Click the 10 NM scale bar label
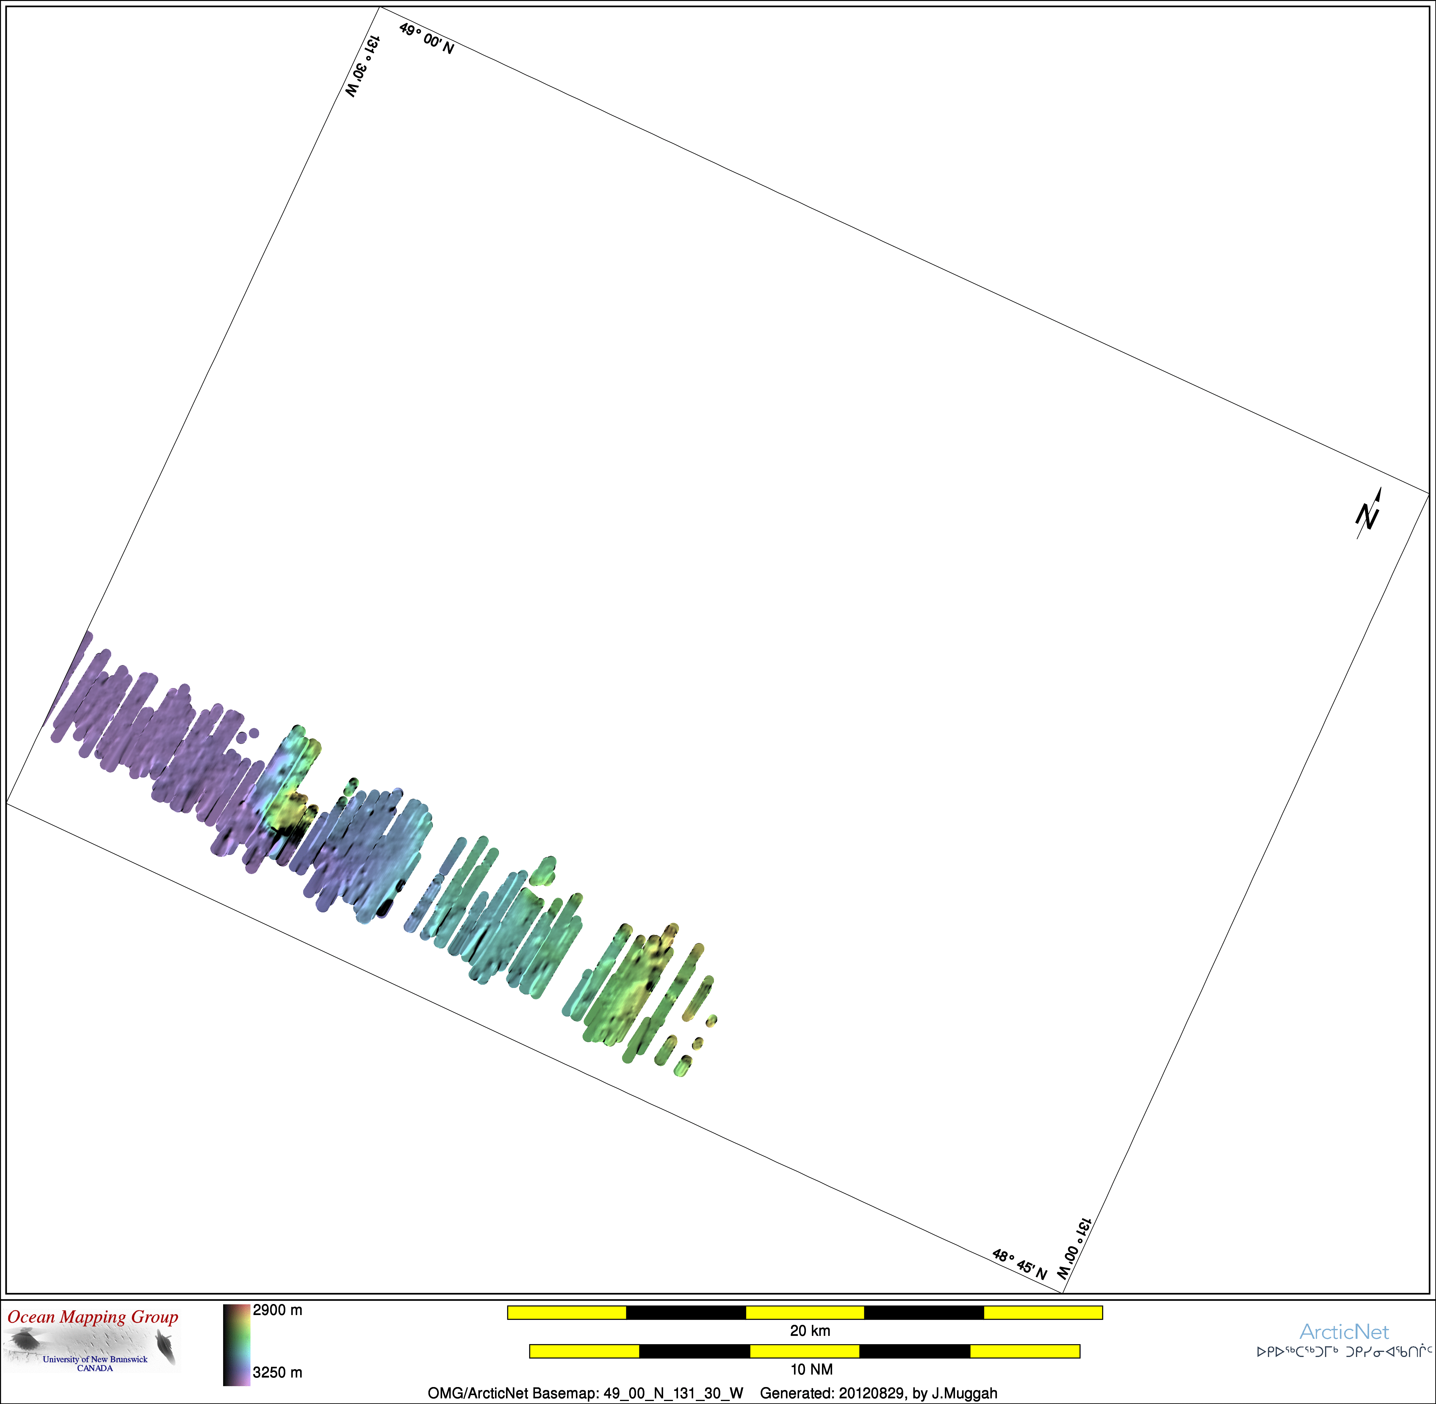 click(811, 1369)
